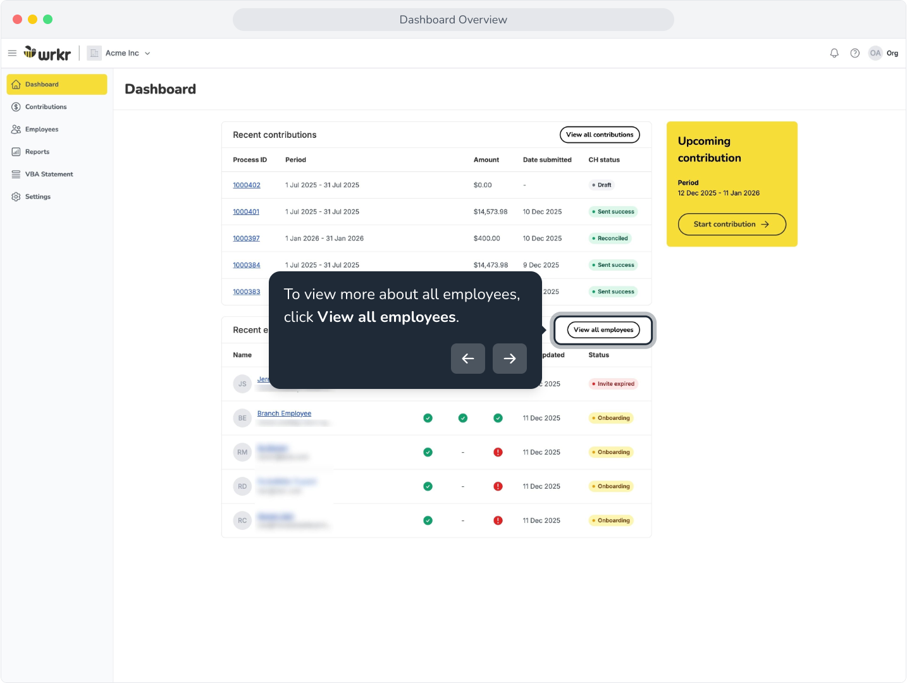Start the upcoming contribution
The height and width of the screenshot is (683, 907).
point(732,225)
